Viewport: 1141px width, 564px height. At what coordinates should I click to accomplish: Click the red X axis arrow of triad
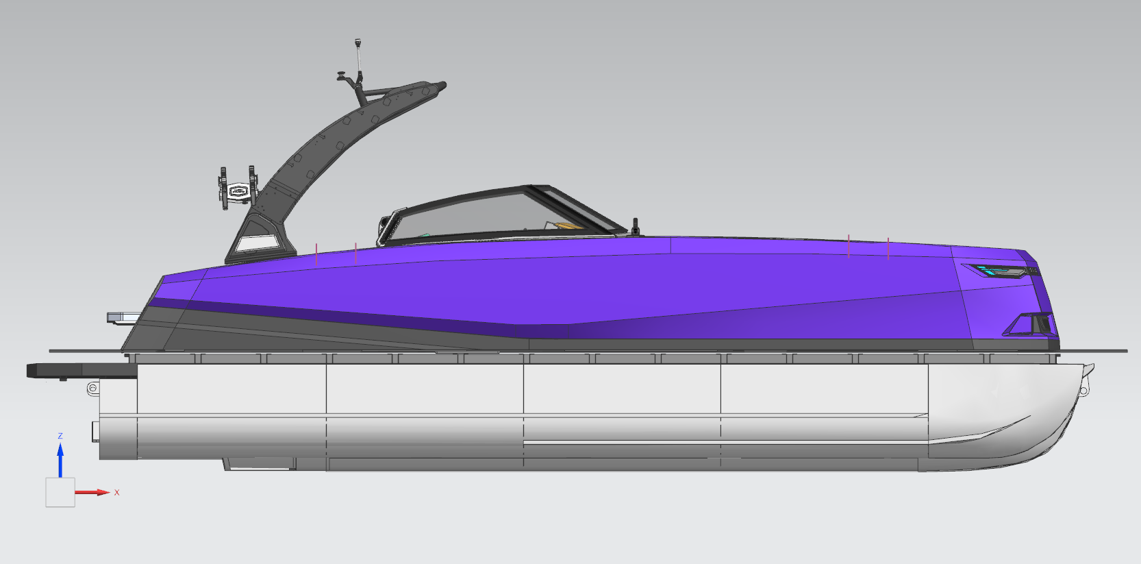92,492
